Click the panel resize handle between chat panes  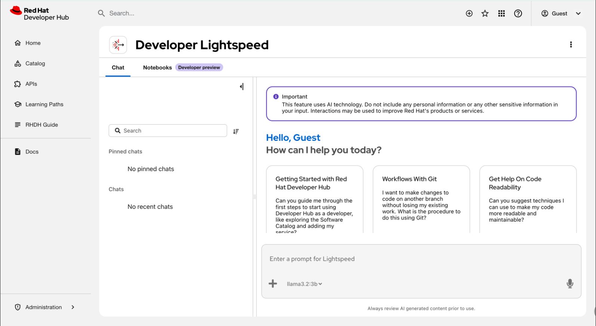(x=255, y=197)
